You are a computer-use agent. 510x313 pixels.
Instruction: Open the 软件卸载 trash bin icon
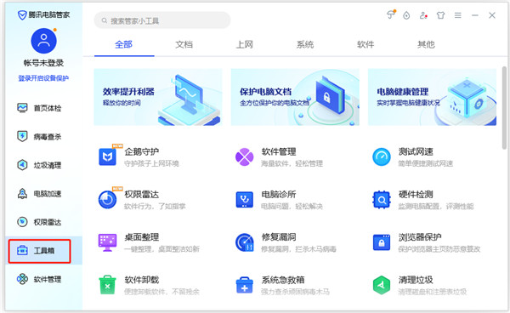(x=107, y=285)
